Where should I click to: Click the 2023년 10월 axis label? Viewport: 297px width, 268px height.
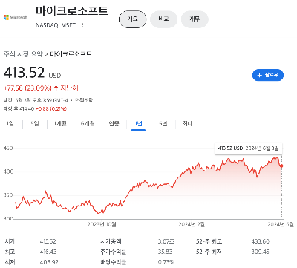102,224
